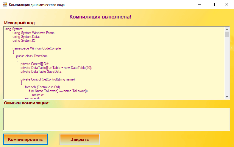Image resolution: width=234 pixels, height=147 pixels.
Task: Click the Компилировать button
Action: (25, 139)
